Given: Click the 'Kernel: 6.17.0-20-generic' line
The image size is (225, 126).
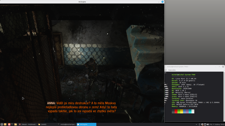Looking at the screenshot, I should coord(183,81).
